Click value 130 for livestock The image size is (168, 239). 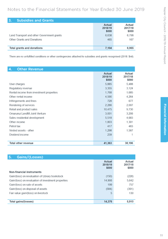[131, 193]
